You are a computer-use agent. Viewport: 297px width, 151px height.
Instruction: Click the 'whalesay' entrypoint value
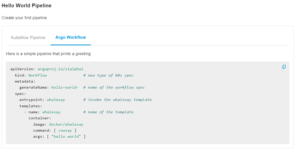(x=56, y=100)
